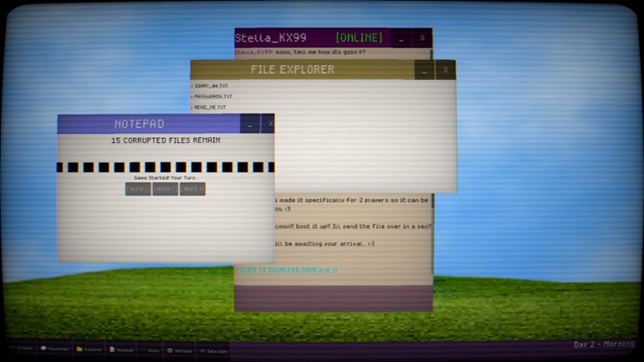This screenshot has height=362, width=644.
Task: Close the File Explorer window
Action: coord(446,70)
